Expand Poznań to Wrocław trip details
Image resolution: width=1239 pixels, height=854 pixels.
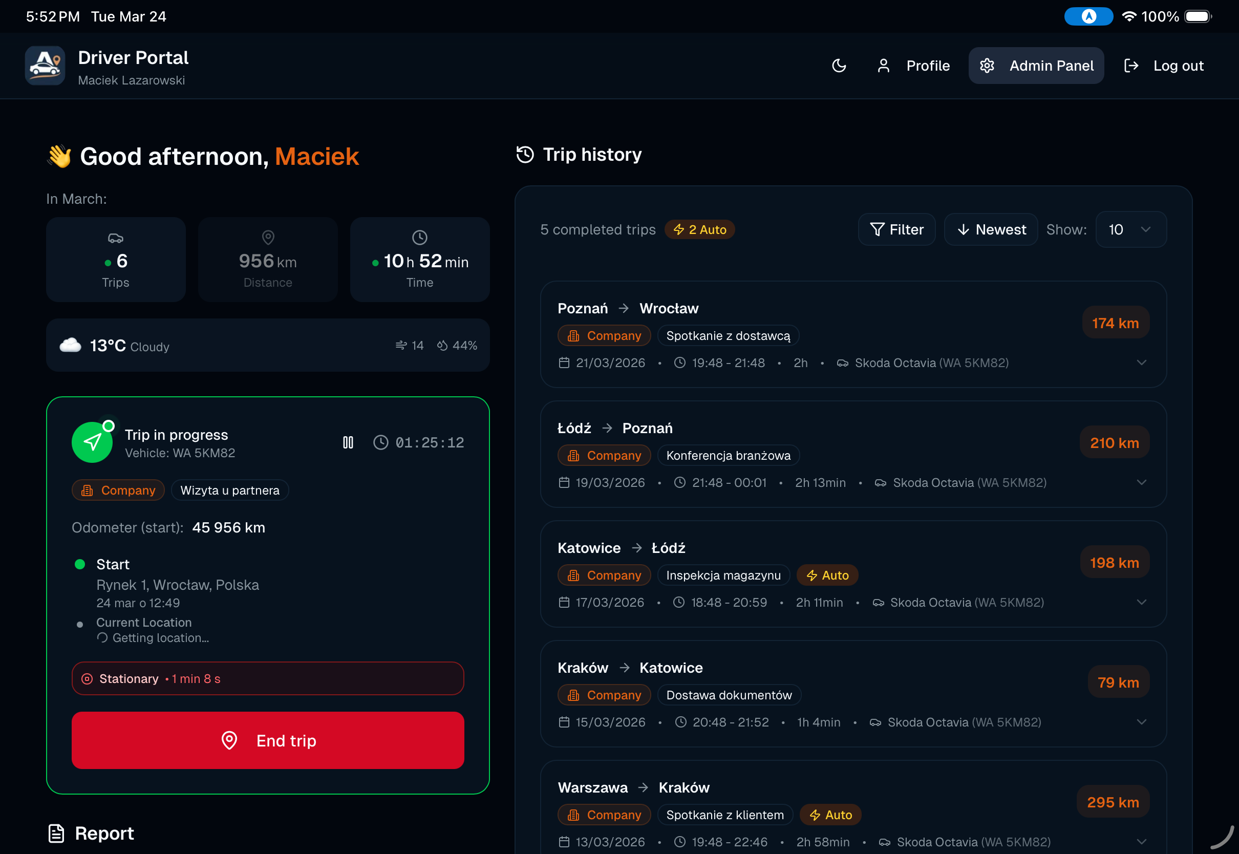(1142, 362)
